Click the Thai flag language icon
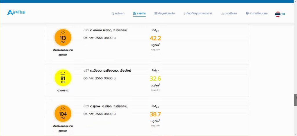 (278, 14)
